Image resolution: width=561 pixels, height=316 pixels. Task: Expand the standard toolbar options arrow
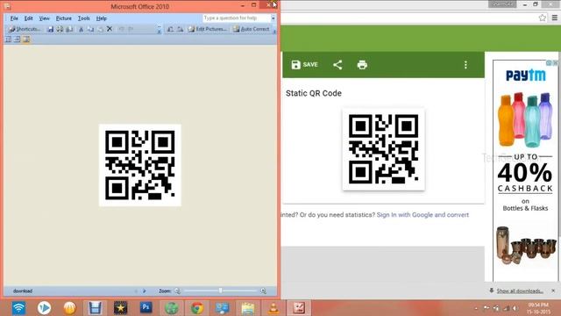[x=160, y=30]
